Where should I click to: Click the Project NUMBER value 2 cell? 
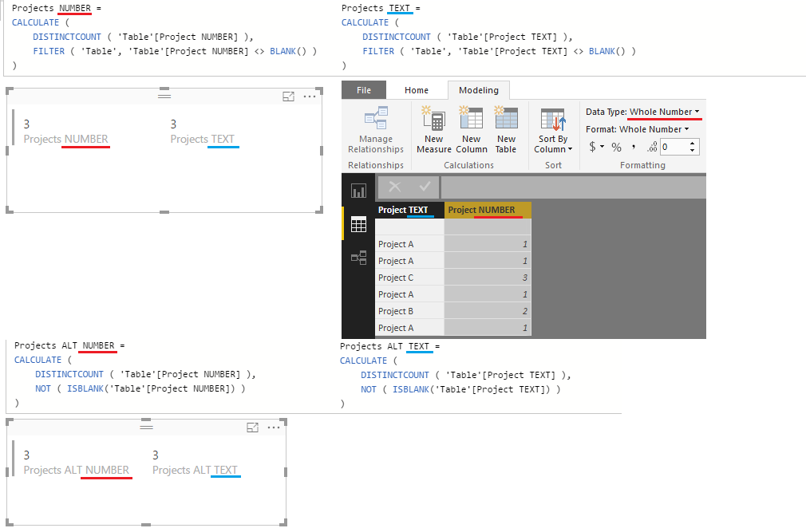point(488,311)
